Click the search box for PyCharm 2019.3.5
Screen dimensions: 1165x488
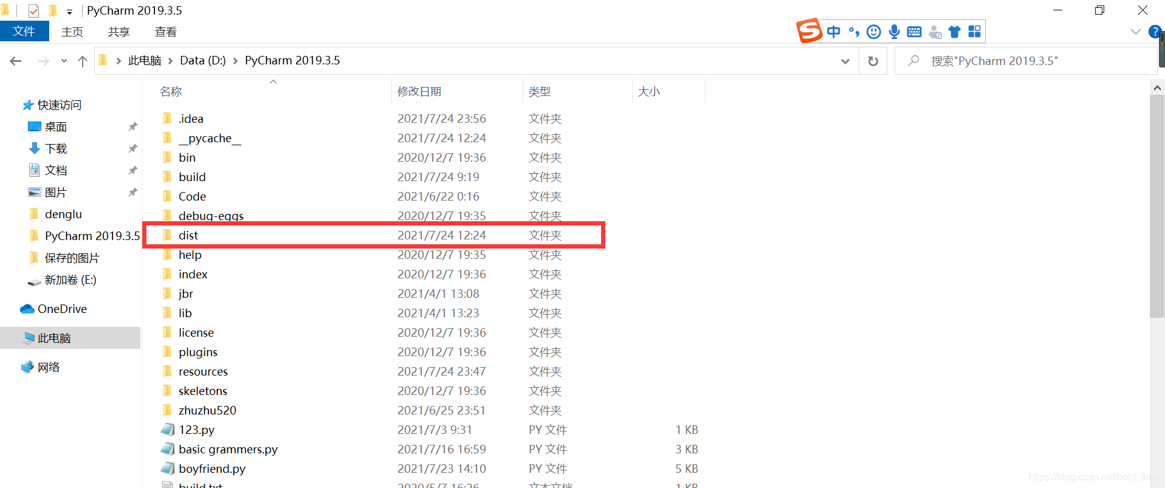[1027, 61]
